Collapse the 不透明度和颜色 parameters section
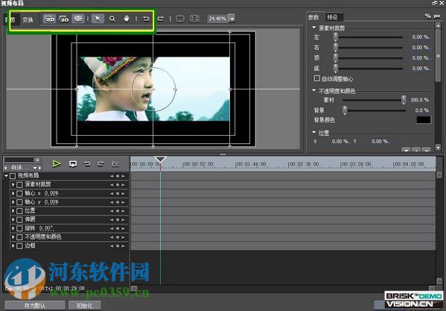 [x=314, y=90]
